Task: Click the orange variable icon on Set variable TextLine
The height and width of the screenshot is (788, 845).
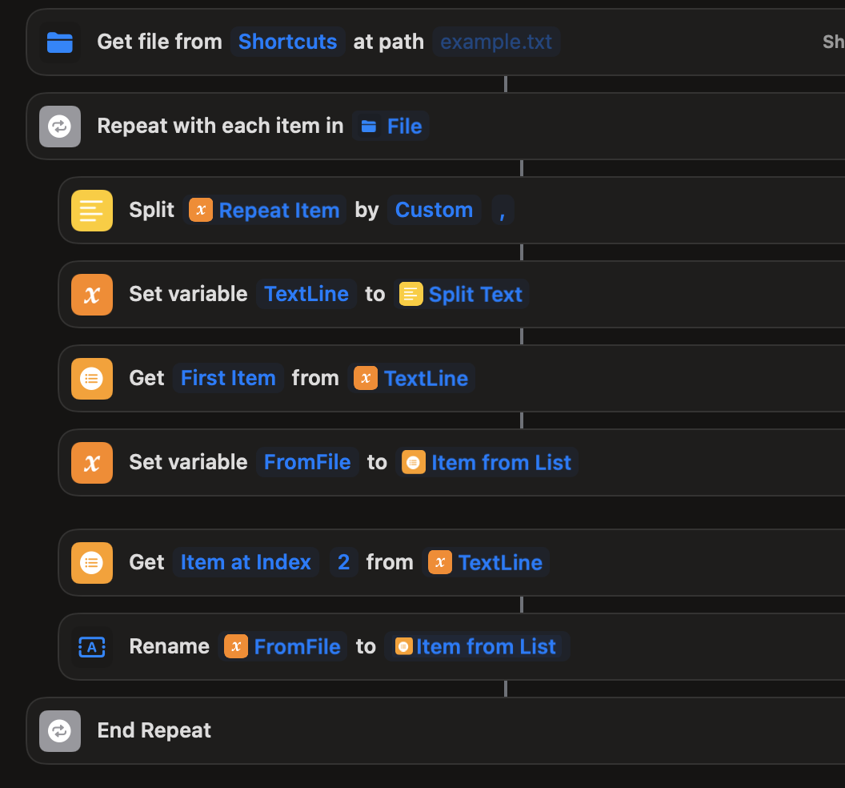Action: coord(92,295)
